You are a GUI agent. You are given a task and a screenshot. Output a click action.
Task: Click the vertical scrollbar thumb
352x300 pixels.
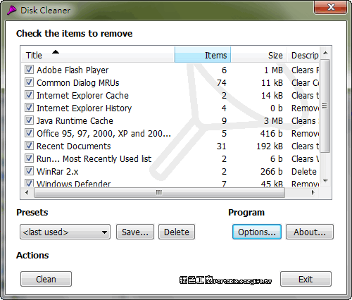coord(325,106)
